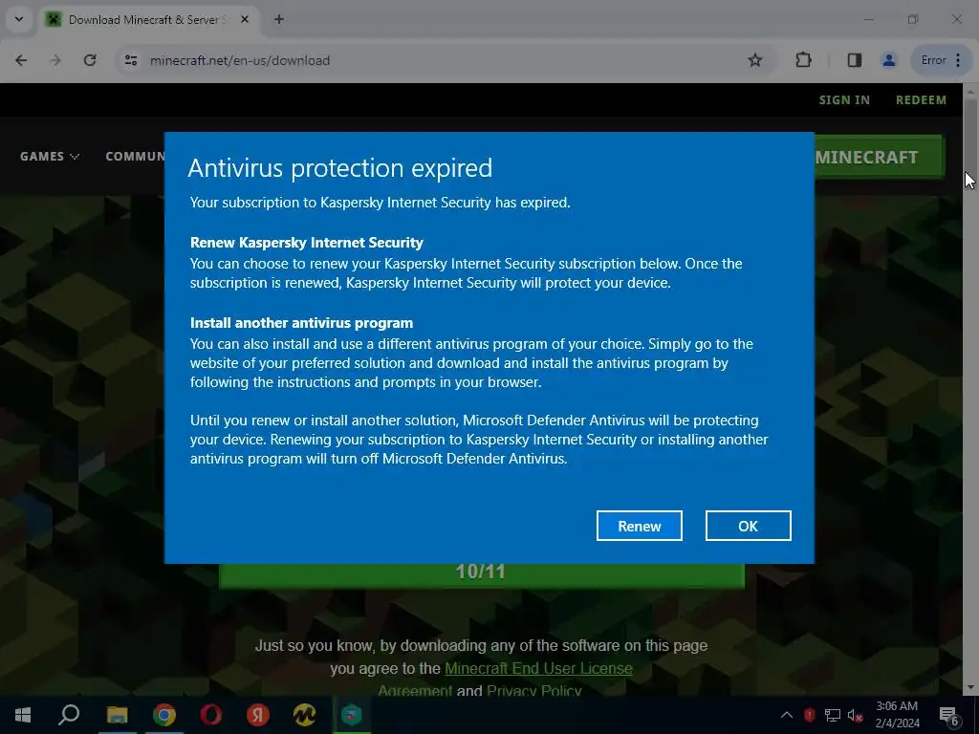Open Google Chrome from the taskbar
The width and height of the screenshot is (979, 734).
point(164,715)
